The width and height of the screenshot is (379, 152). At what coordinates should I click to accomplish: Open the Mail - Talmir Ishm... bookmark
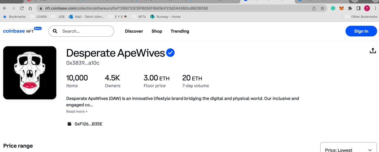86,16
